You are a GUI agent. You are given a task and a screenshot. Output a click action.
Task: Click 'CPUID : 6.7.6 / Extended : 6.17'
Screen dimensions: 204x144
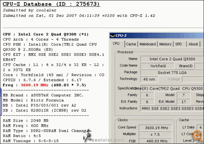(x=42, y=80)
